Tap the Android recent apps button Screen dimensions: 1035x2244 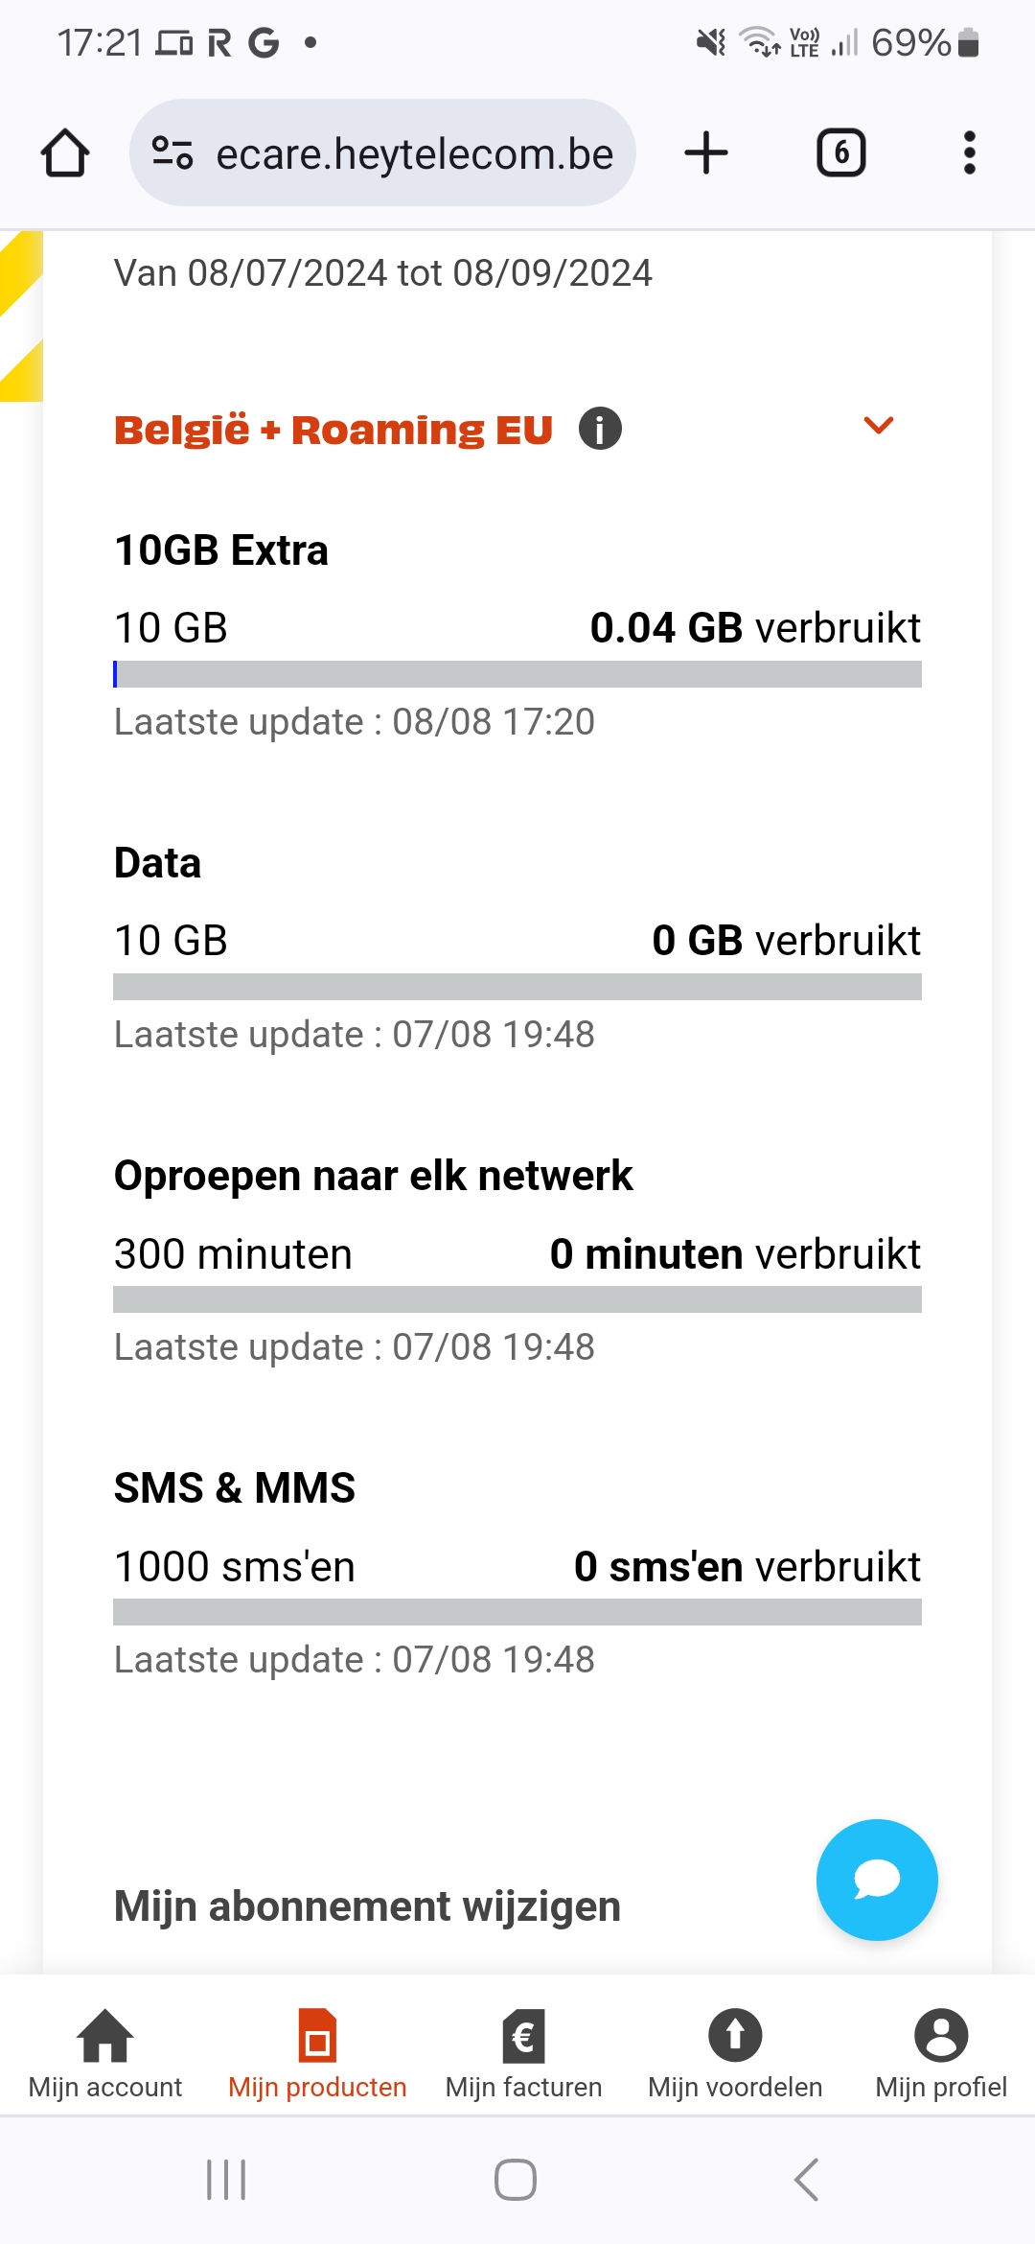click(226, 2180)
